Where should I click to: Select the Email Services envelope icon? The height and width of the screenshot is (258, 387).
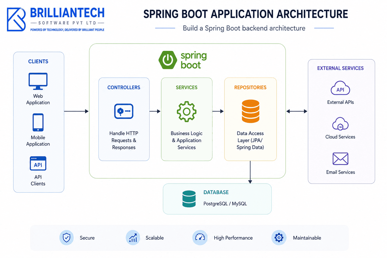340,159
